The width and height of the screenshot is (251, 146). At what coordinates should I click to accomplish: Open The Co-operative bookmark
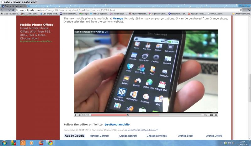pos(99,14)
